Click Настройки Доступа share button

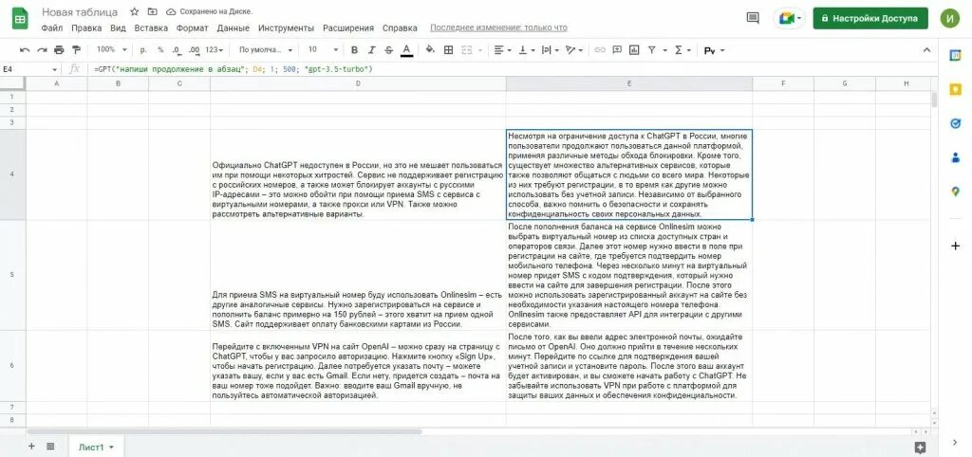pyautogui.click(x=870, y=18)
